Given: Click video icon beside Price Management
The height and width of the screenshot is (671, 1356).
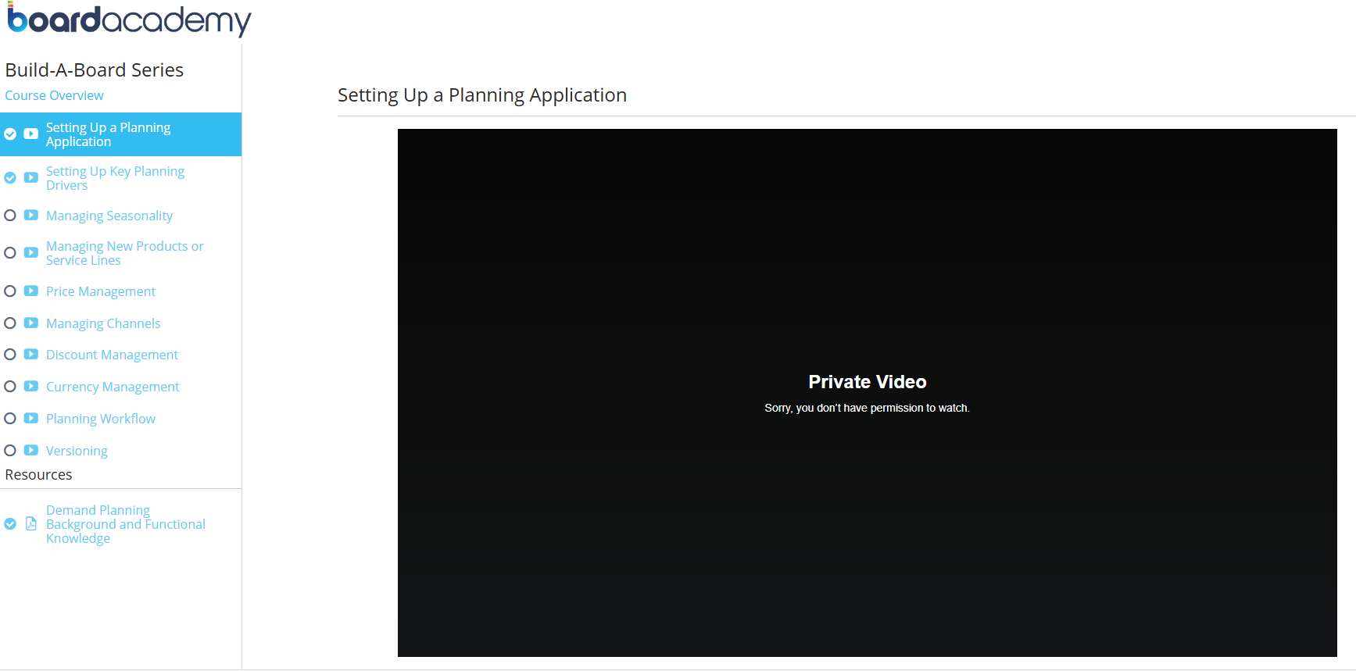Looking at the screenshot, I should click(x=31, y=291).
